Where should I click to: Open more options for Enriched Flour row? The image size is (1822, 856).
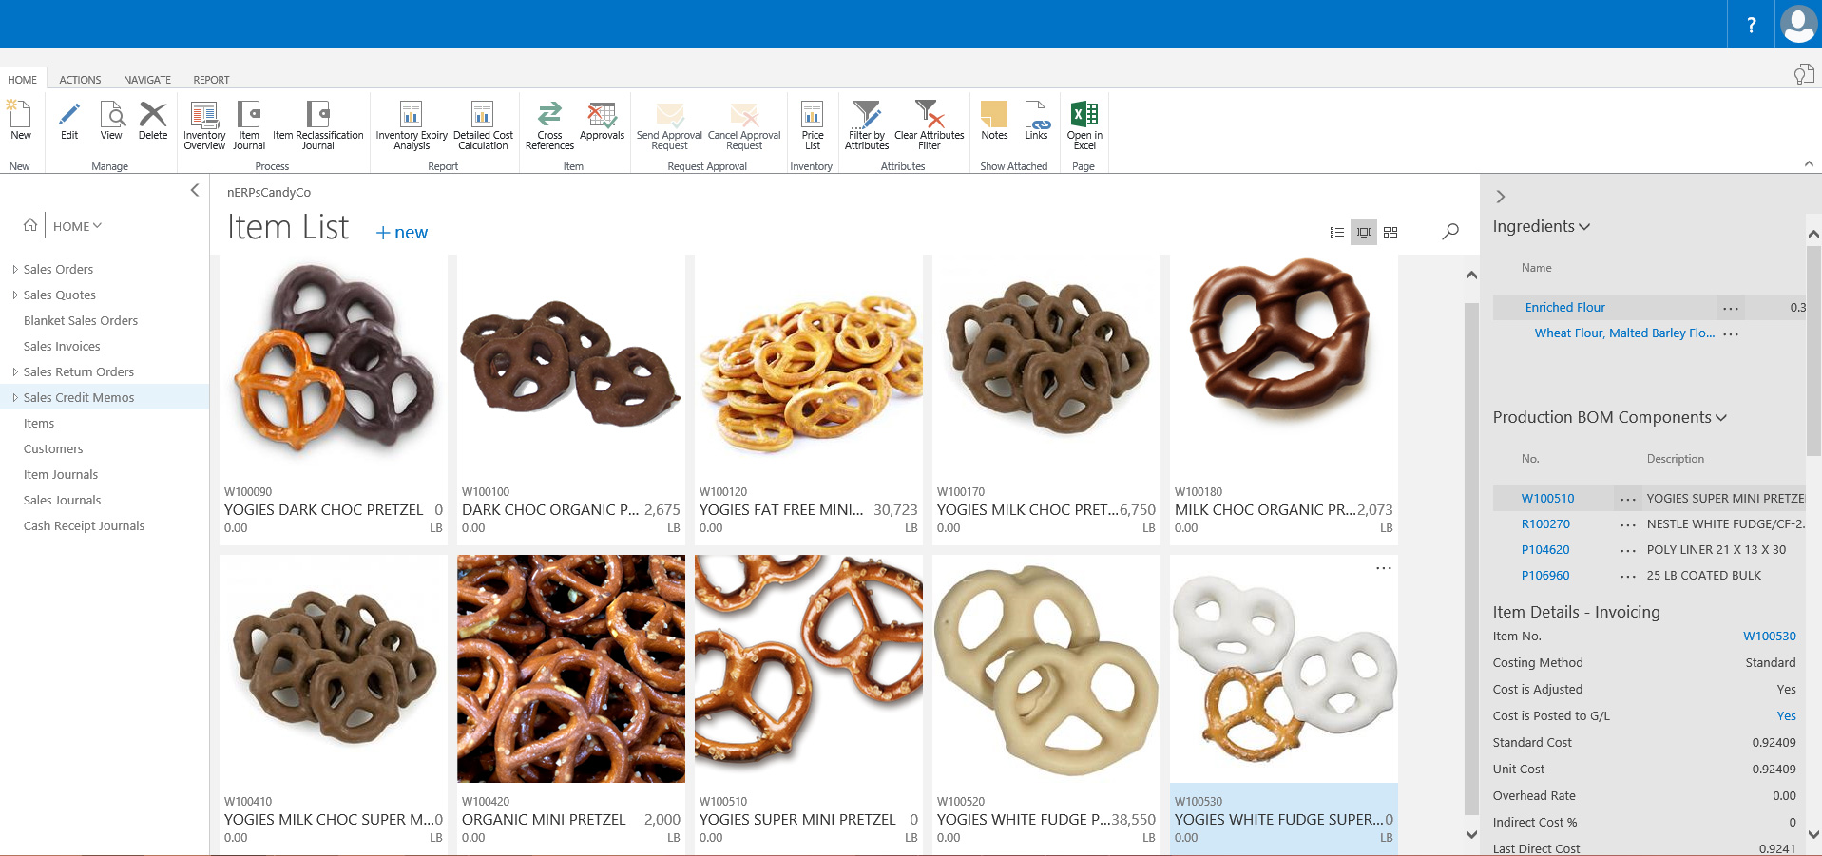1730,308
